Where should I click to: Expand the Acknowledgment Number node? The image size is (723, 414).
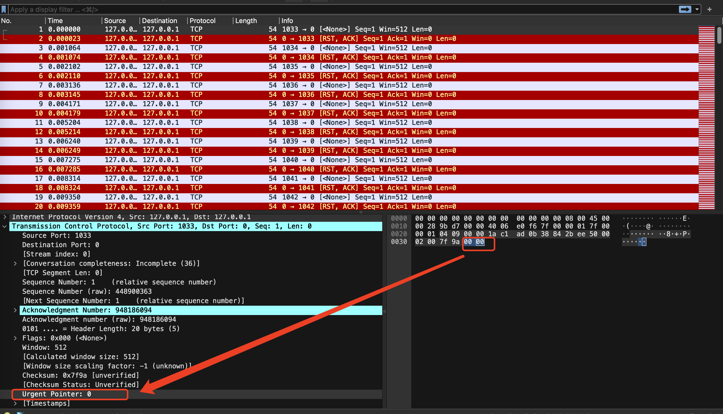(15, 310)
